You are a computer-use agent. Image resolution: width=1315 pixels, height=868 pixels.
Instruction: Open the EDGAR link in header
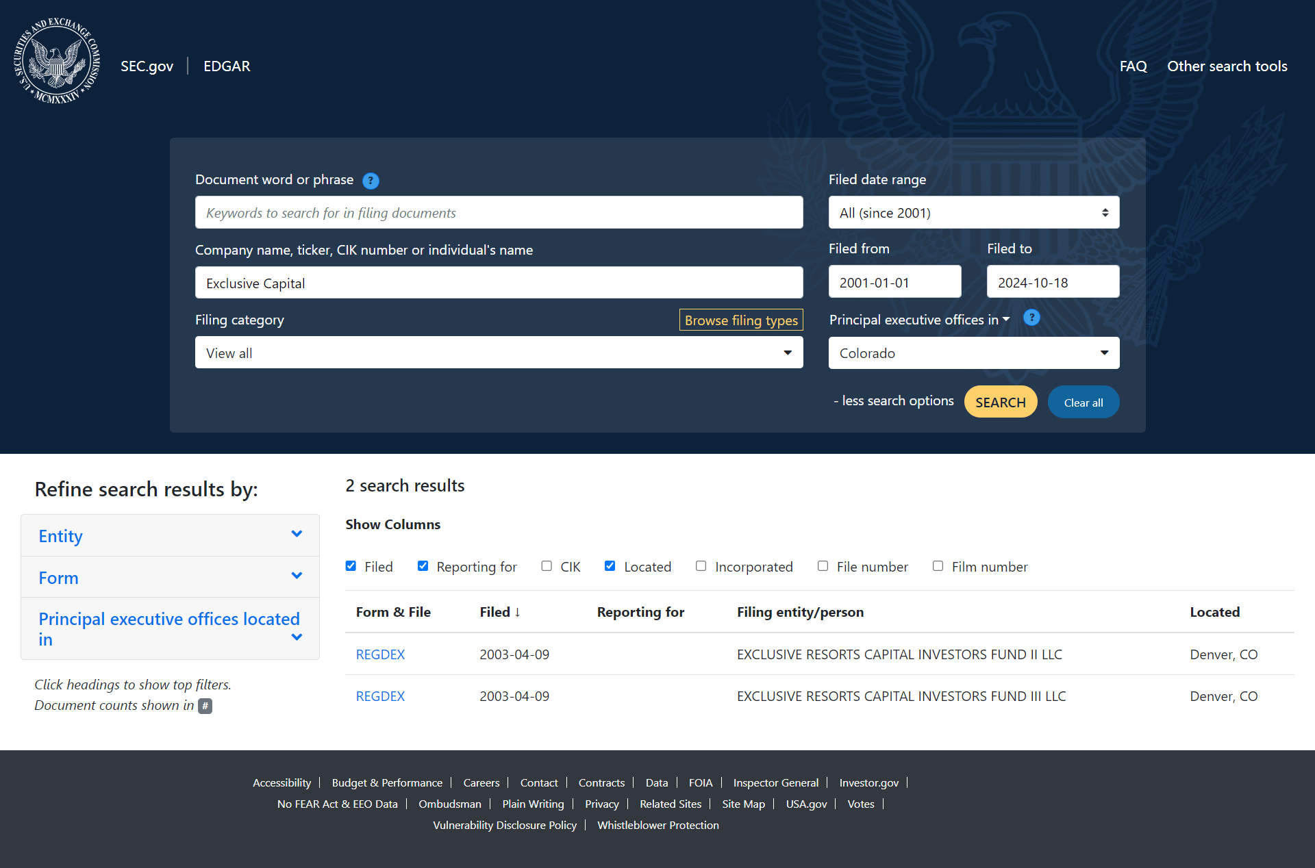coord(227,66)
